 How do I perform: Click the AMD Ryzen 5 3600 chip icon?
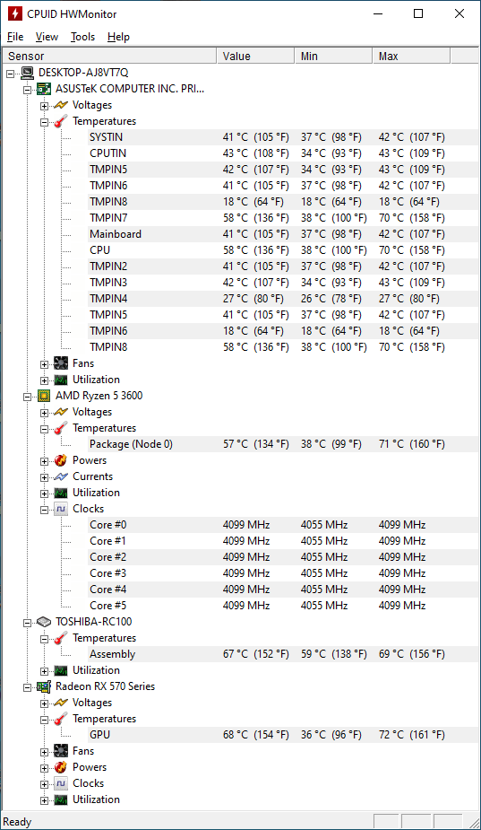44,396
